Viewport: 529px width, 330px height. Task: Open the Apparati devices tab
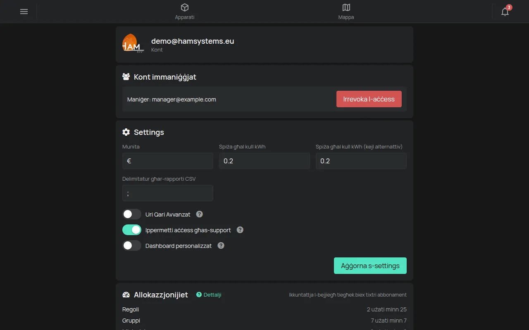tap(185, 12)
